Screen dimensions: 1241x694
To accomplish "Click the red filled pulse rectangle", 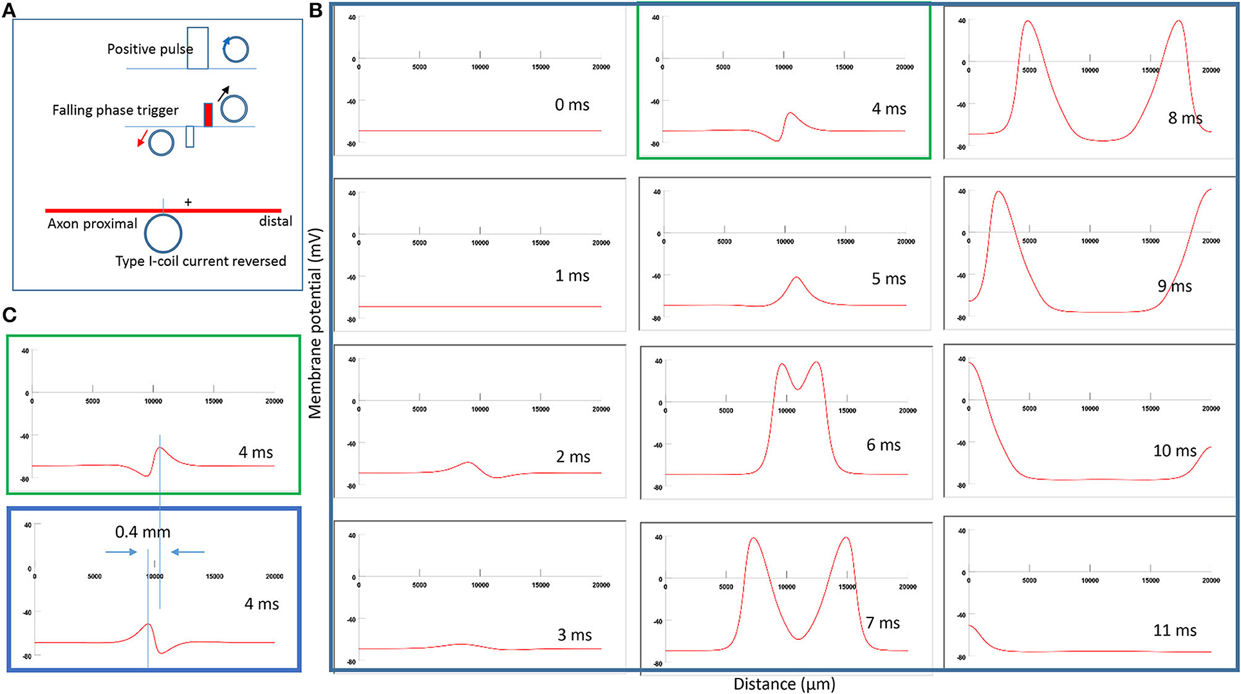I will coord(208,115).
